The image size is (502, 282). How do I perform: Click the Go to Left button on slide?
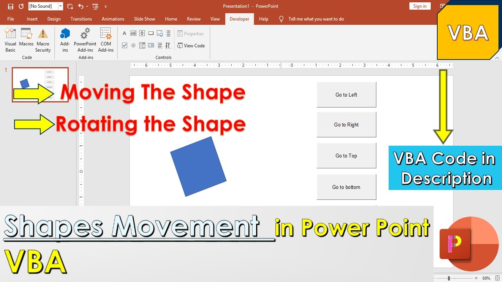pos(346,94)
